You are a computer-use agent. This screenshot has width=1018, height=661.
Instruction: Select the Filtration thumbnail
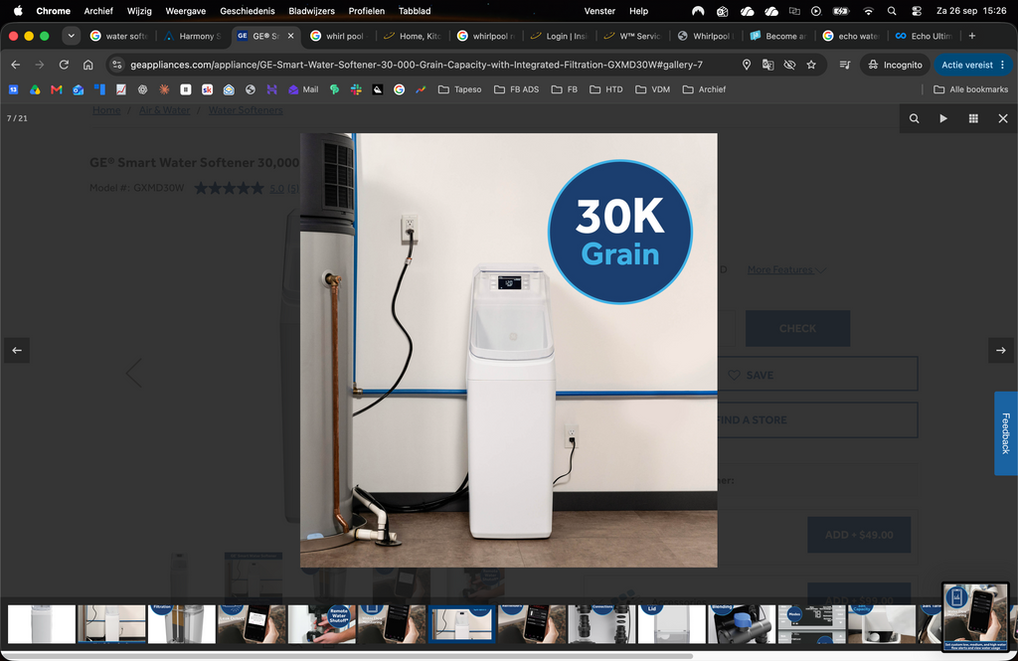182,624
